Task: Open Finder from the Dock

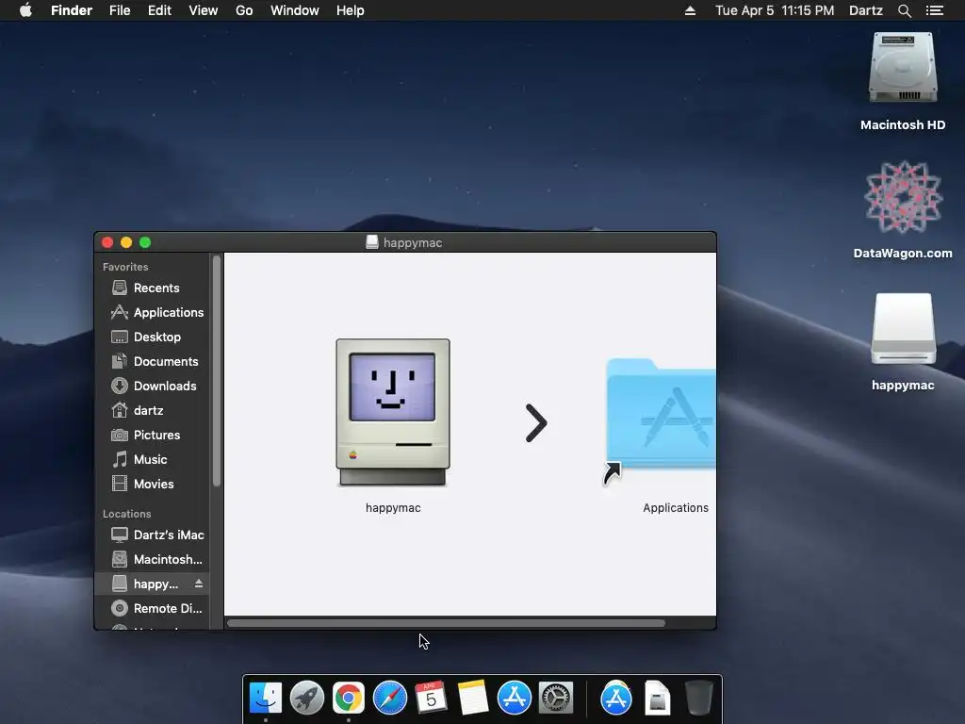Action: (265, 699)
